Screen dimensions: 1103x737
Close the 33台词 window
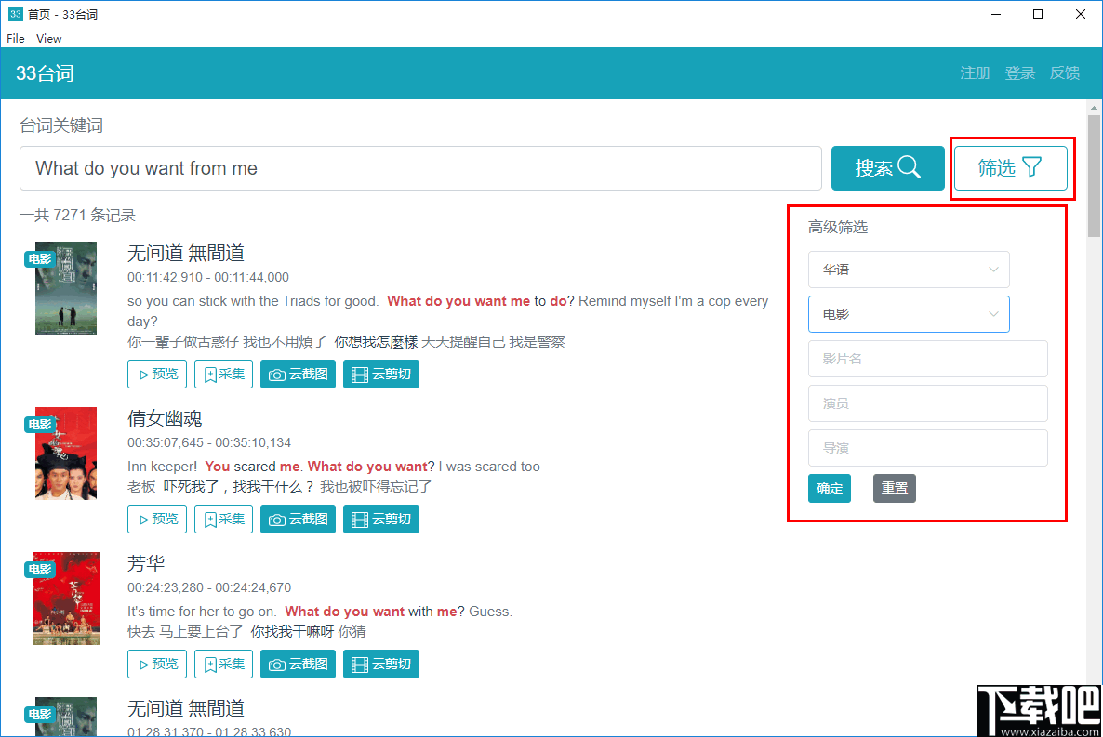coord(1081,14)
